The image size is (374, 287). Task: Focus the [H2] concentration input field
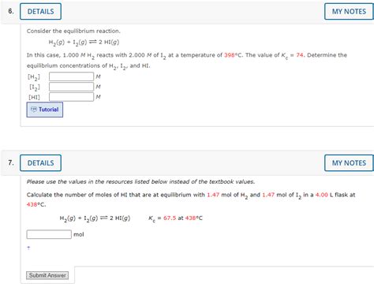pos(71,76)
